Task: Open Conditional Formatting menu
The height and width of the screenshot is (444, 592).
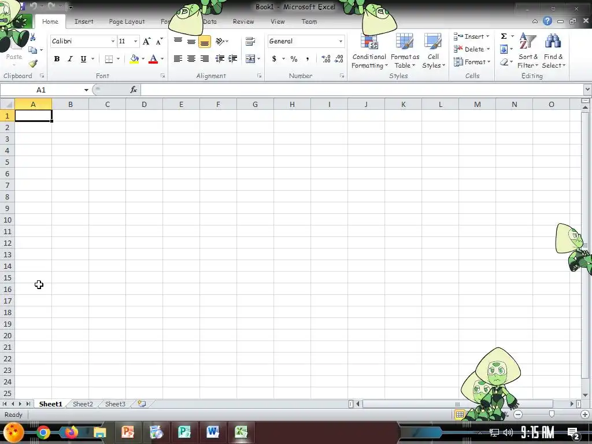Action: point(369,51)
